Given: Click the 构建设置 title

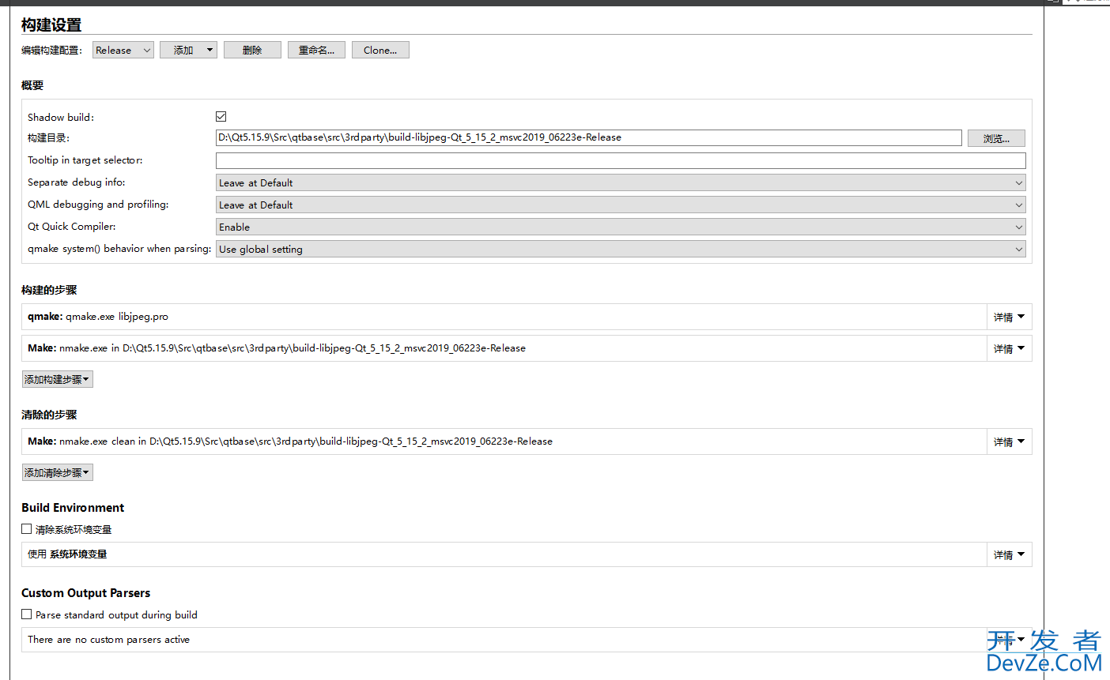Looking at the screenshot, I should pos(51,24).
